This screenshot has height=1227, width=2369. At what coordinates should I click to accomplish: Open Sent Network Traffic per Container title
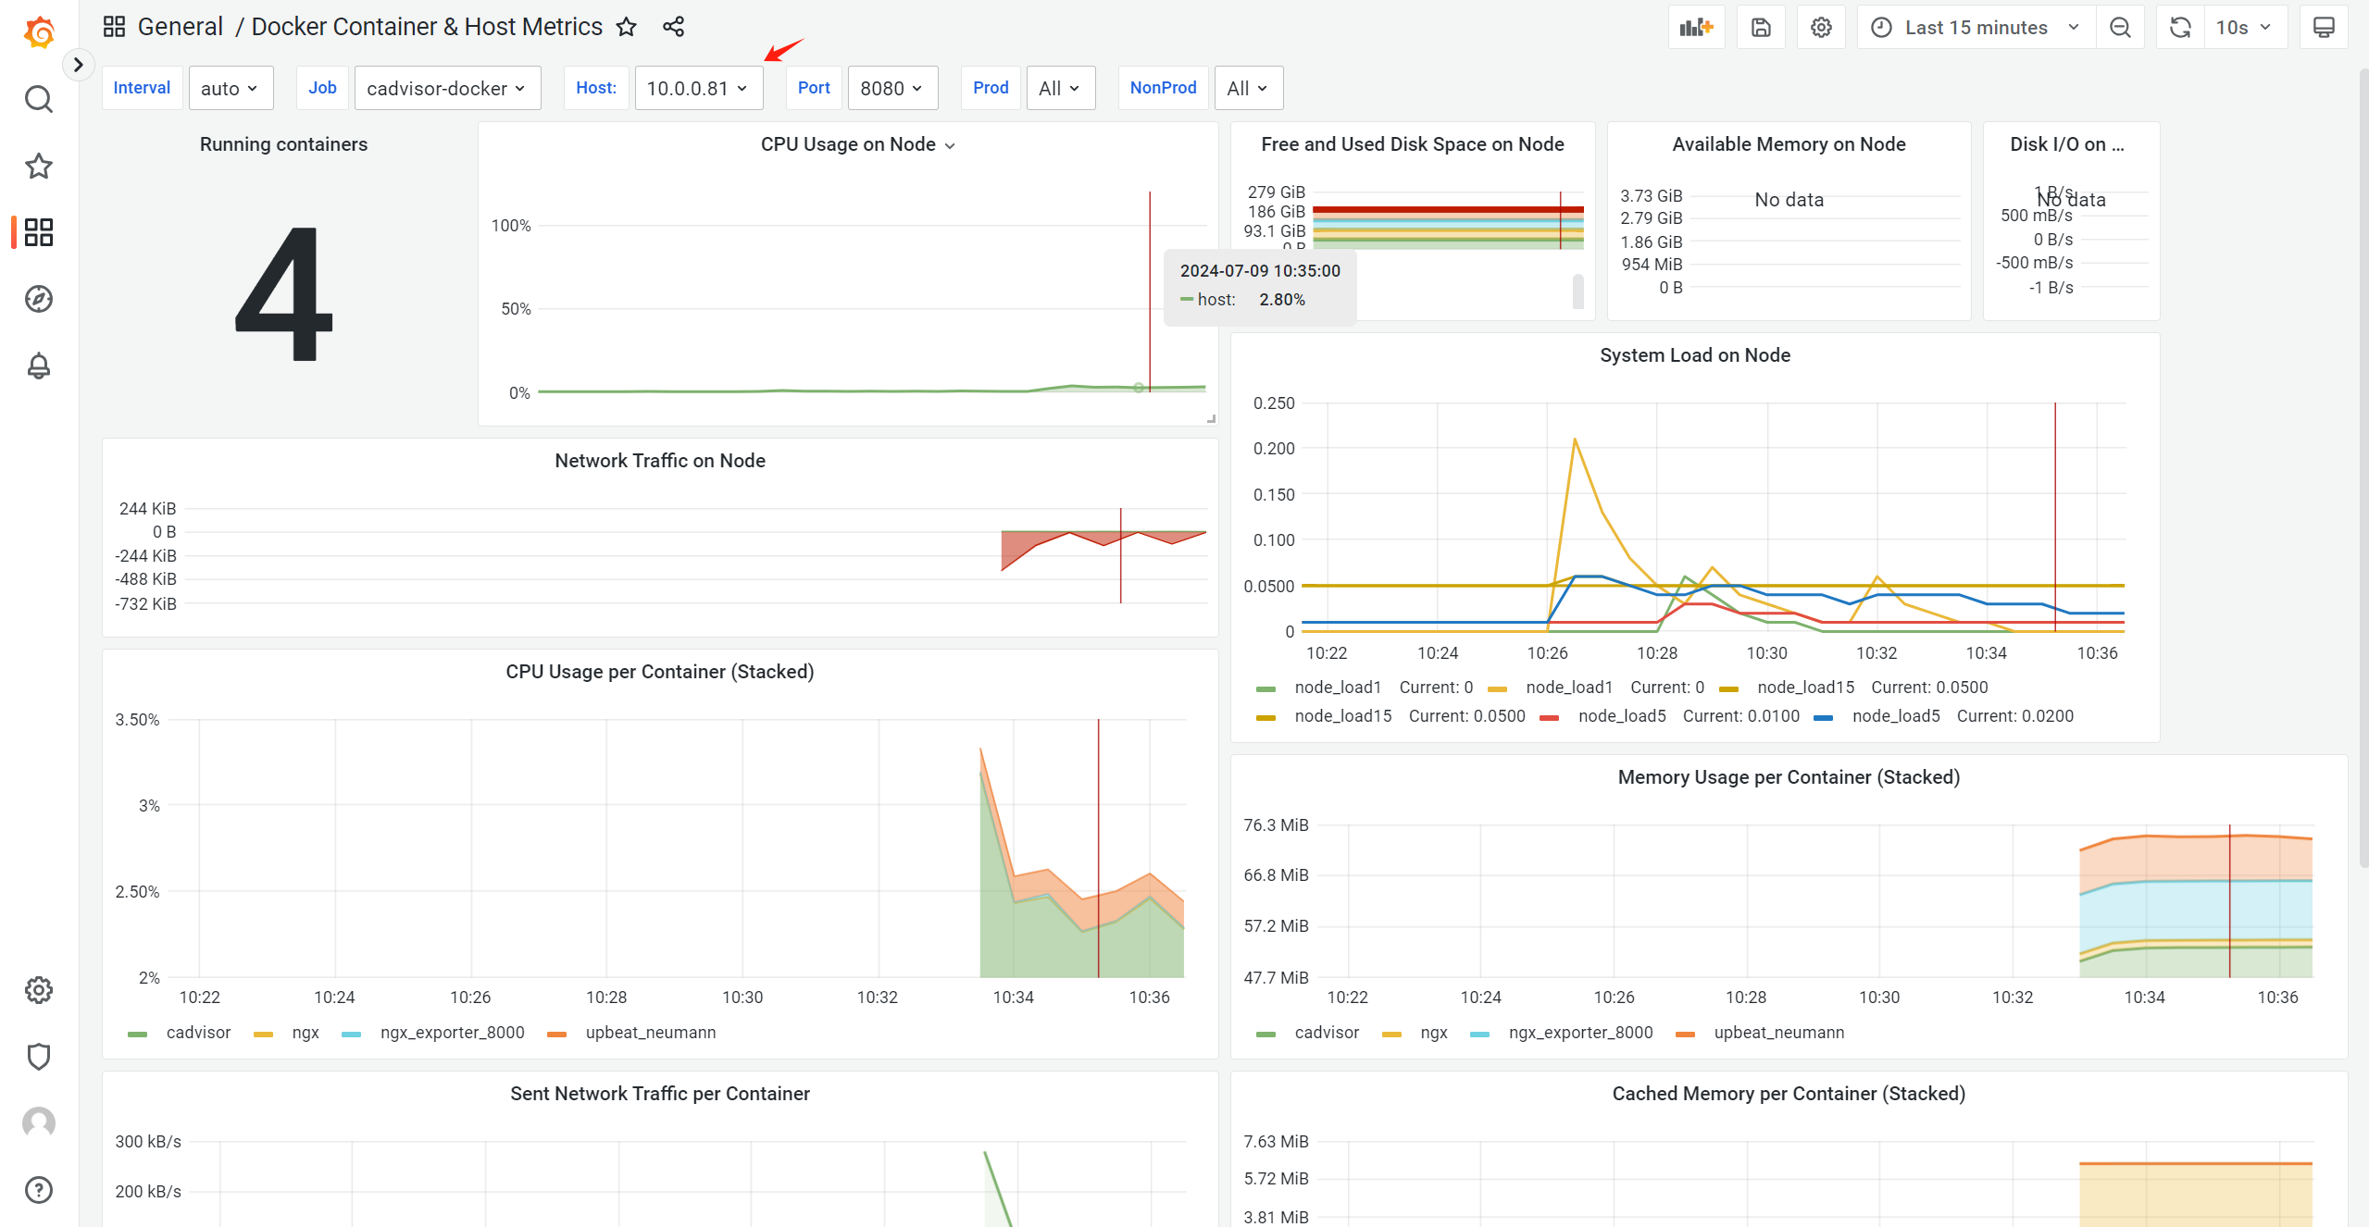[659, 1094]
